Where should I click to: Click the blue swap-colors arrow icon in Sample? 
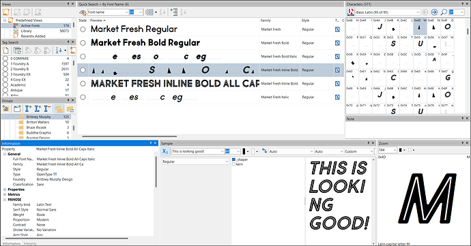[264, 151]
